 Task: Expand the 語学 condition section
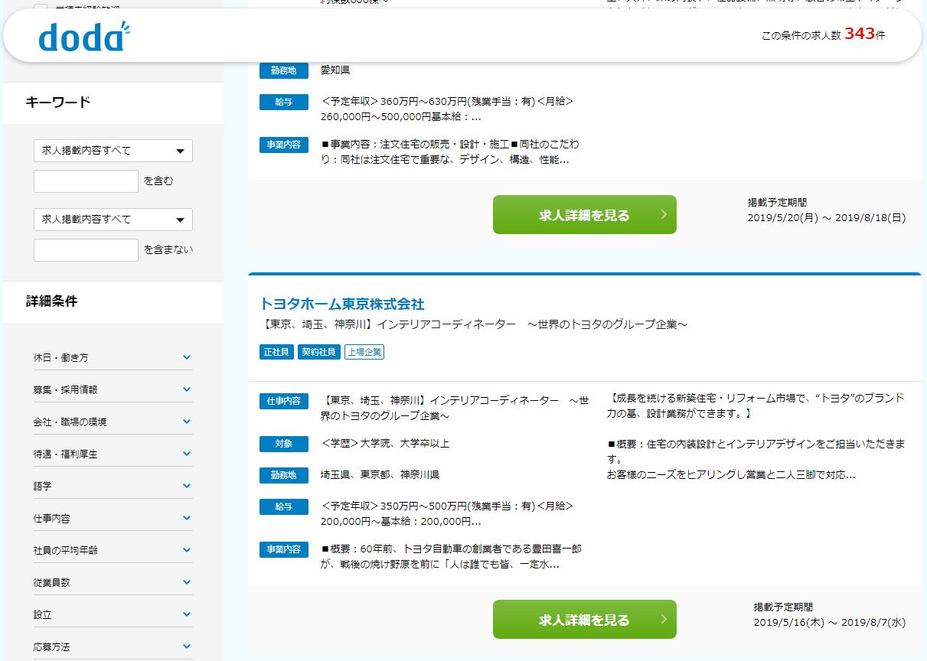click(113, 486)
